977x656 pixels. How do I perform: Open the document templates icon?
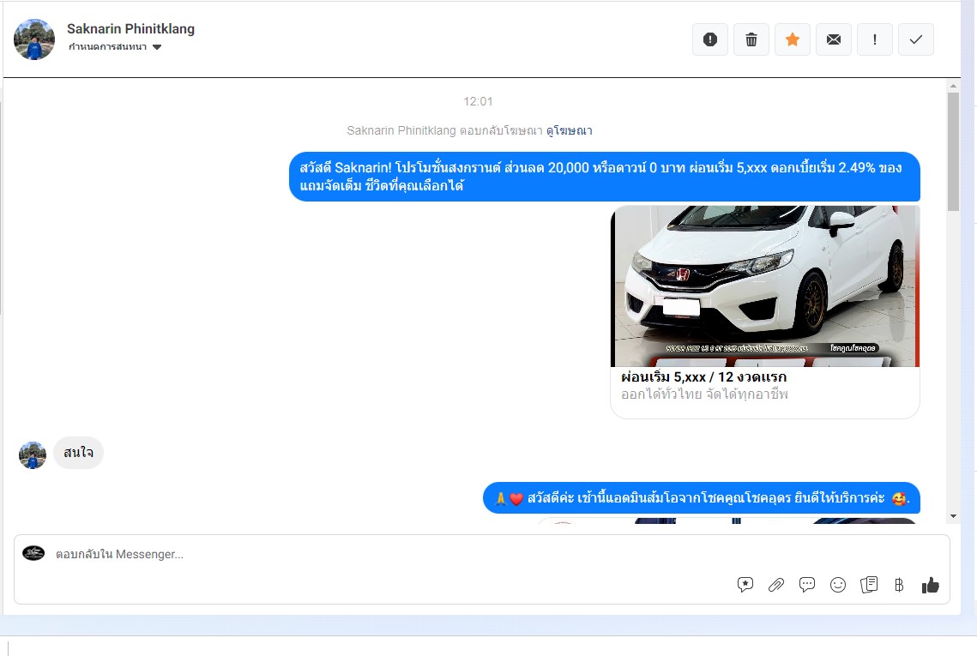point(869,585)
